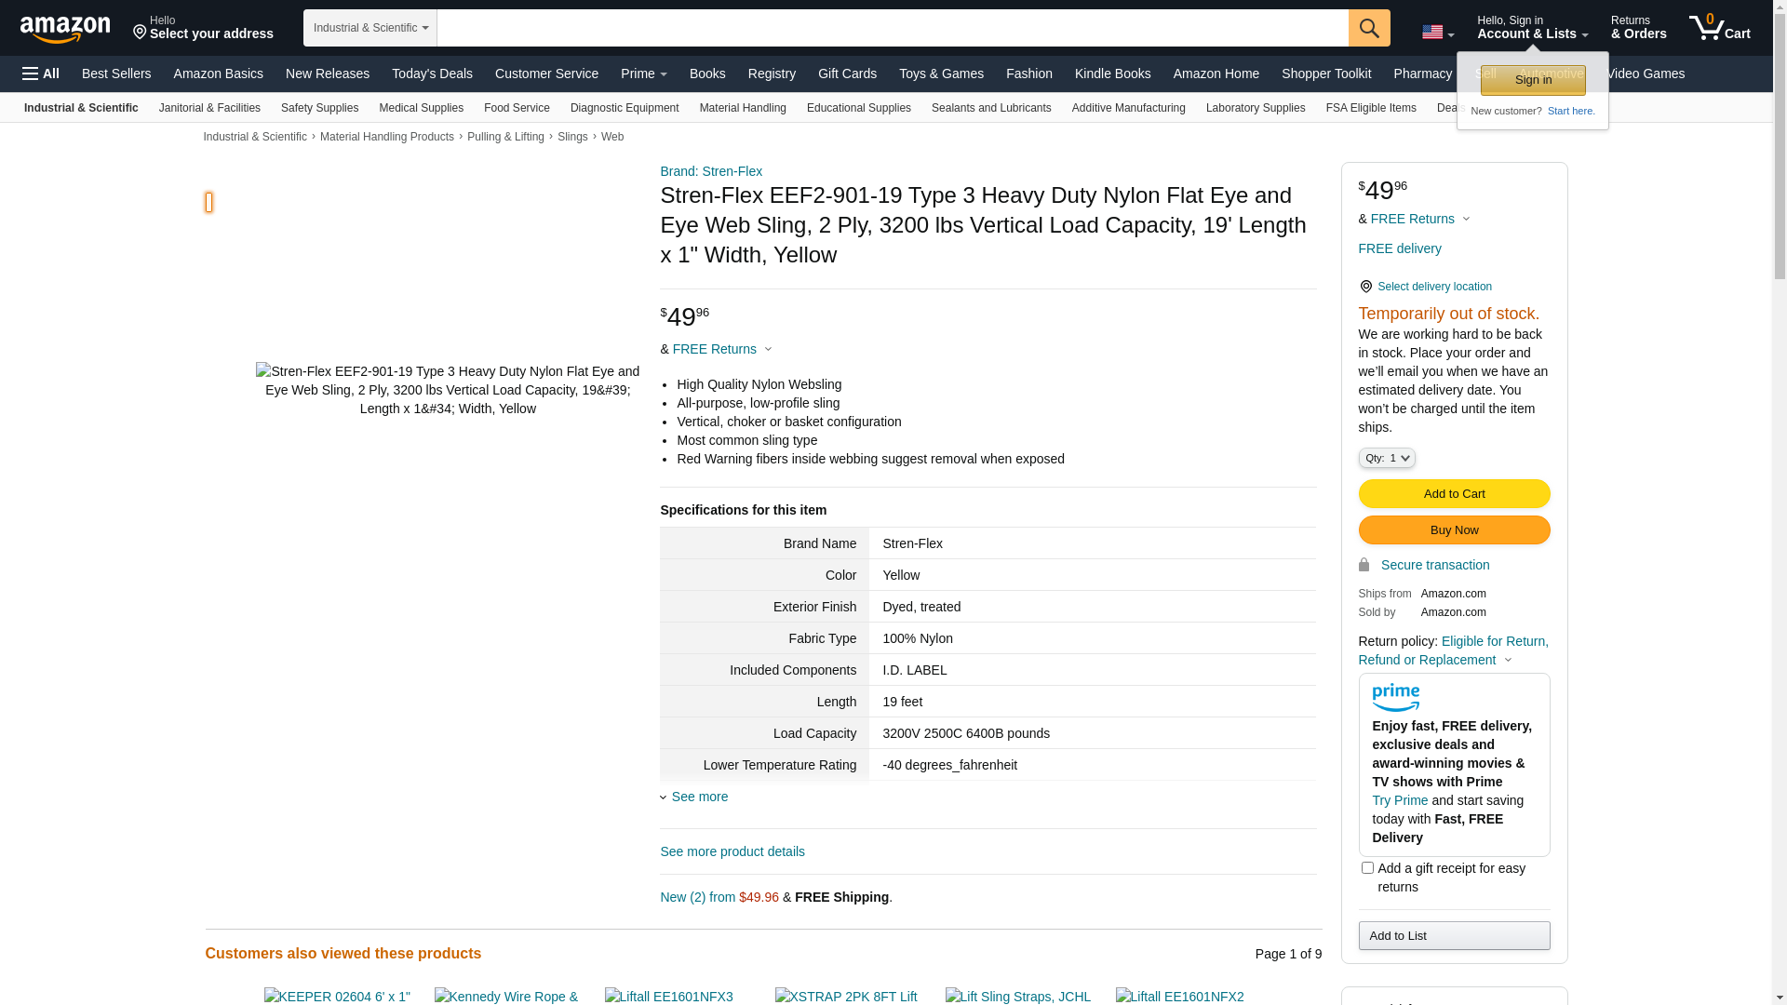This screenshot has height=1005, width=1787.
Task: Click the Add to List button
Action: click(x=1454, y=935)
